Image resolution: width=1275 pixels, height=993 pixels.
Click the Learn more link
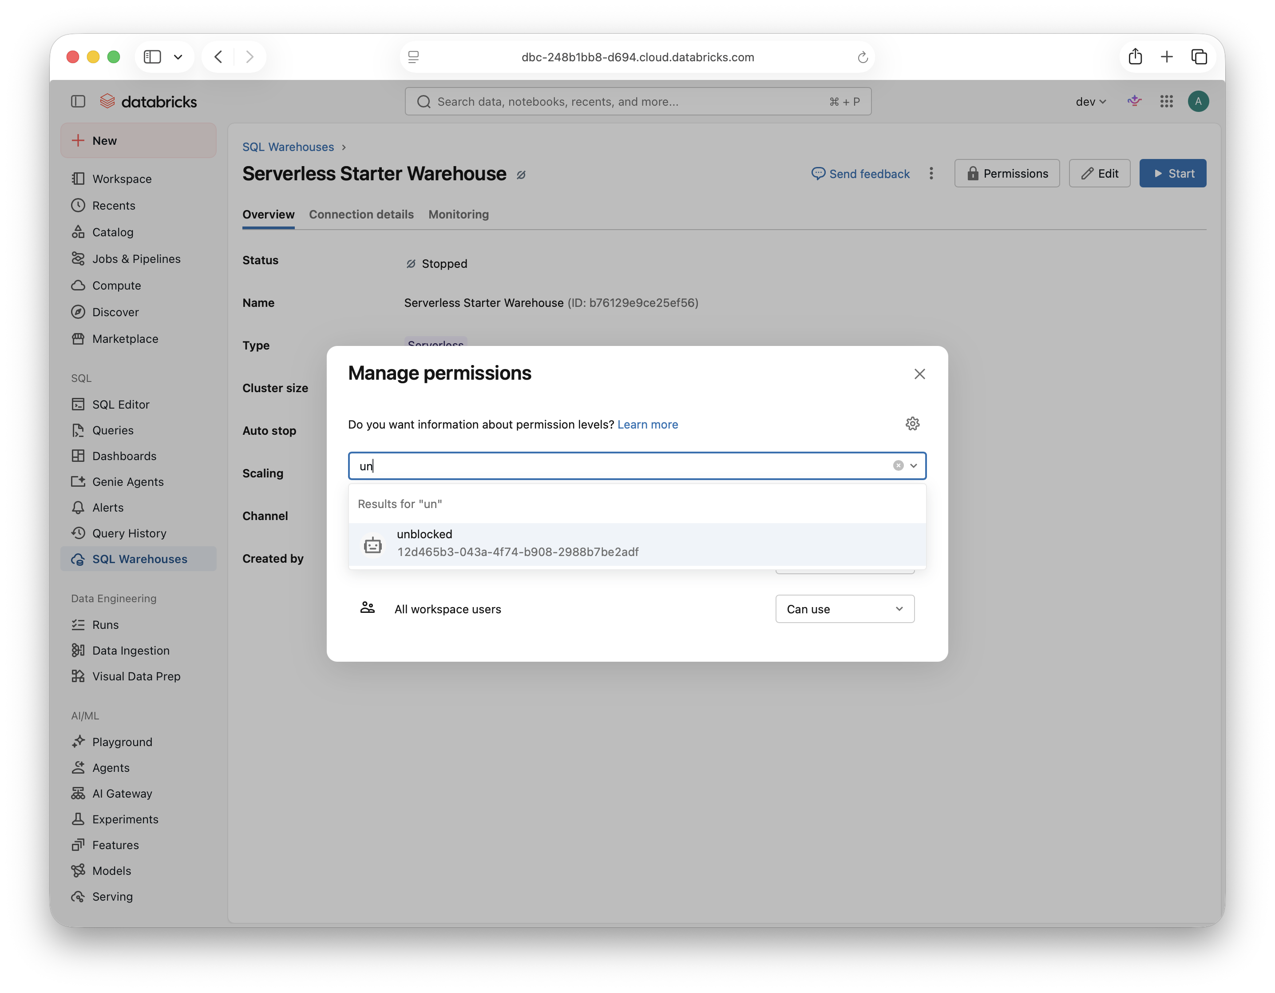coord(647,425)
